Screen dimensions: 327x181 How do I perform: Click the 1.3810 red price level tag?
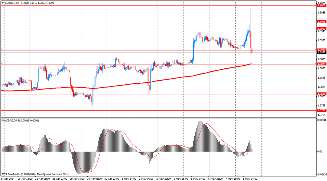321,94
